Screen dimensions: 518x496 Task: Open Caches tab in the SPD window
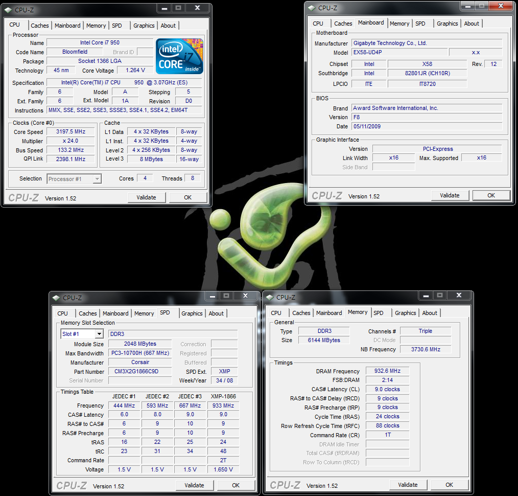pos(88,313)
